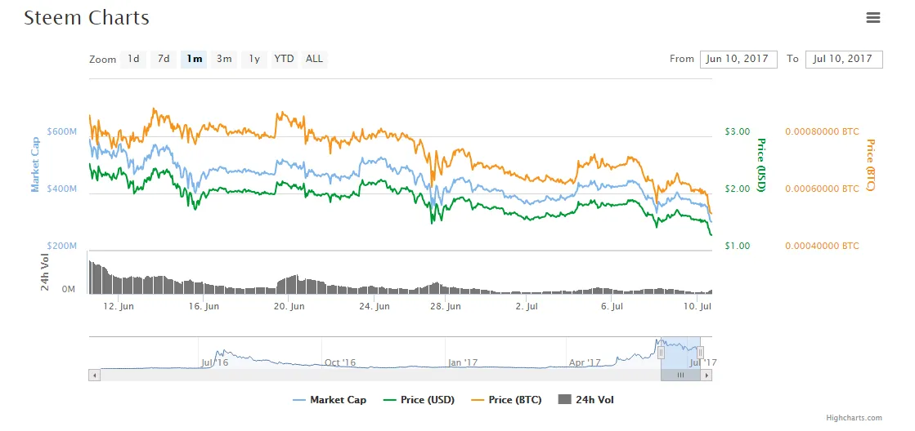Click Jan '17 in the navigator
915x431 pixels.
464,362
